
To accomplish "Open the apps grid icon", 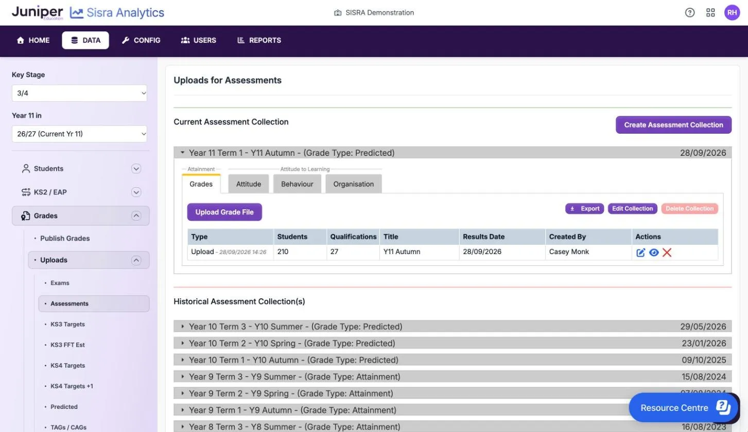I will point(710,13).
